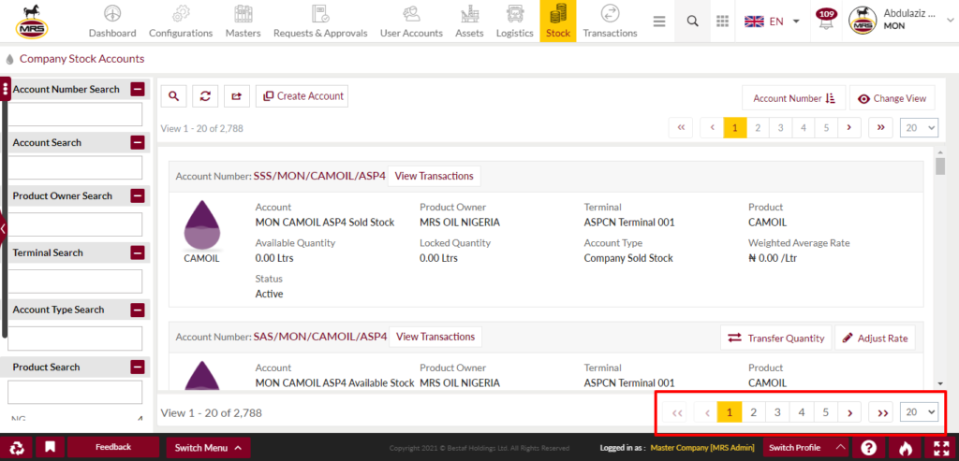Go to page 5 in bottom pagination
This screenshot has height=461, width=959.
[826, 412]
